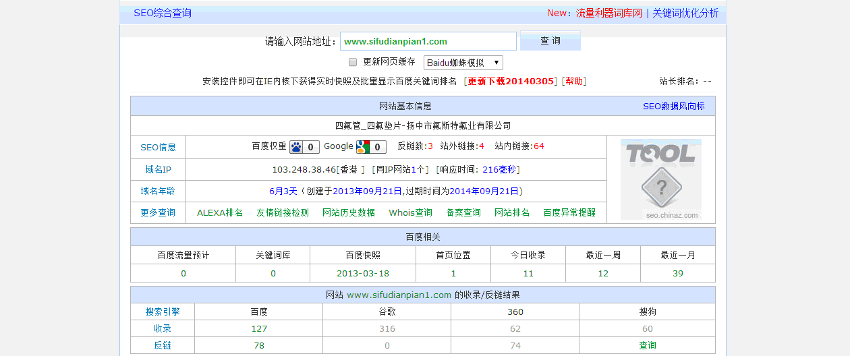Click the 更多查询 row label
The image size is (850, 356).
tap(158, 212)
